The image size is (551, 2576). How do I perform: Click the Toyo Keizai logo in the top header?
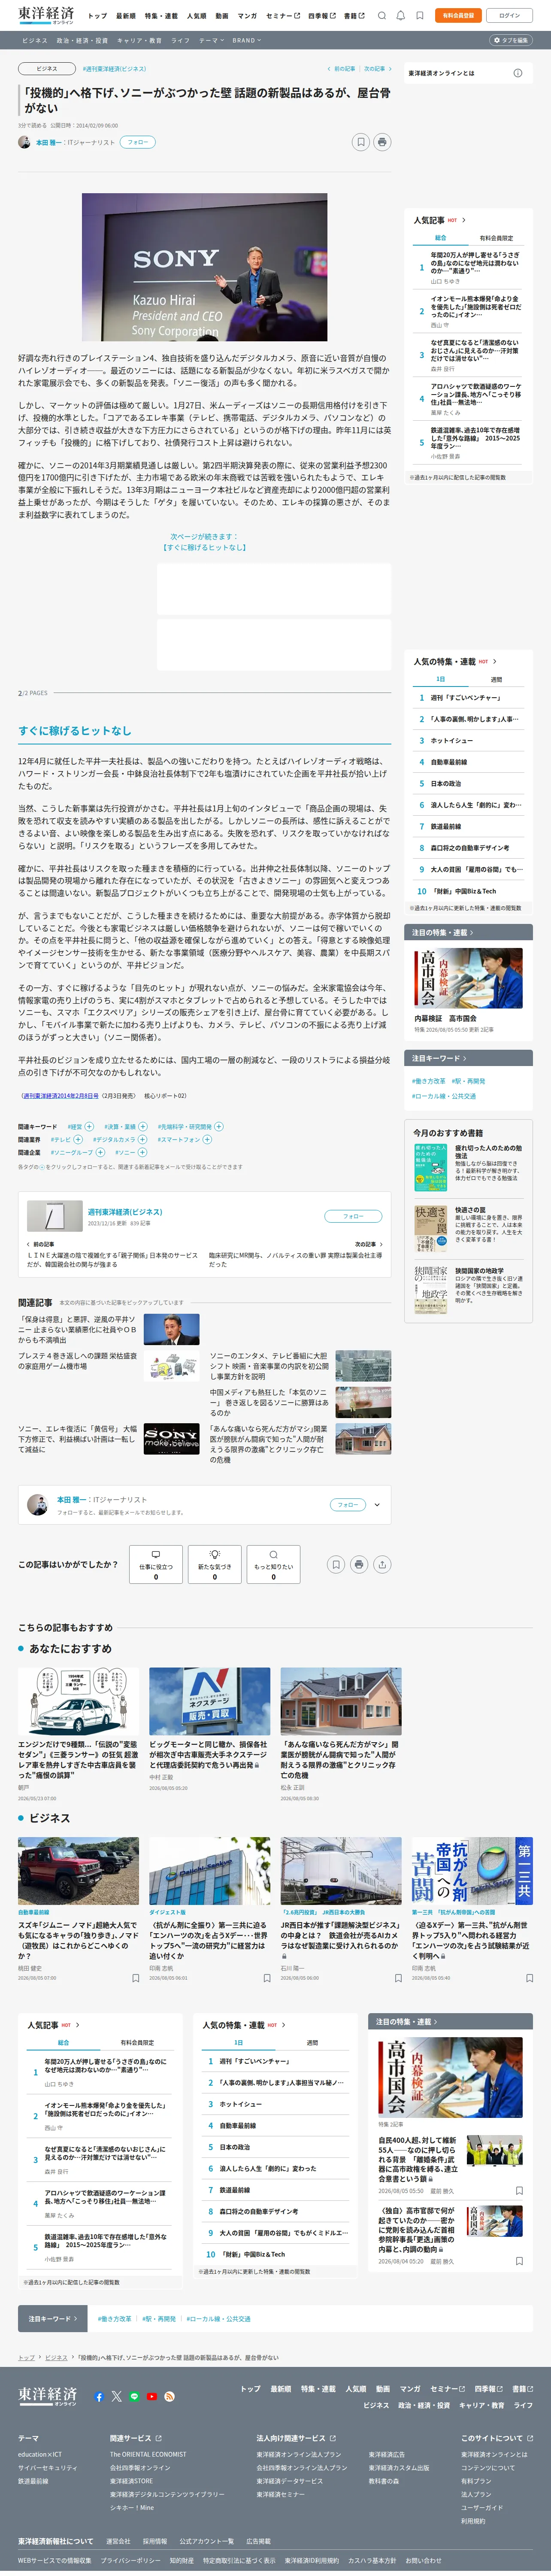point(46,15)
